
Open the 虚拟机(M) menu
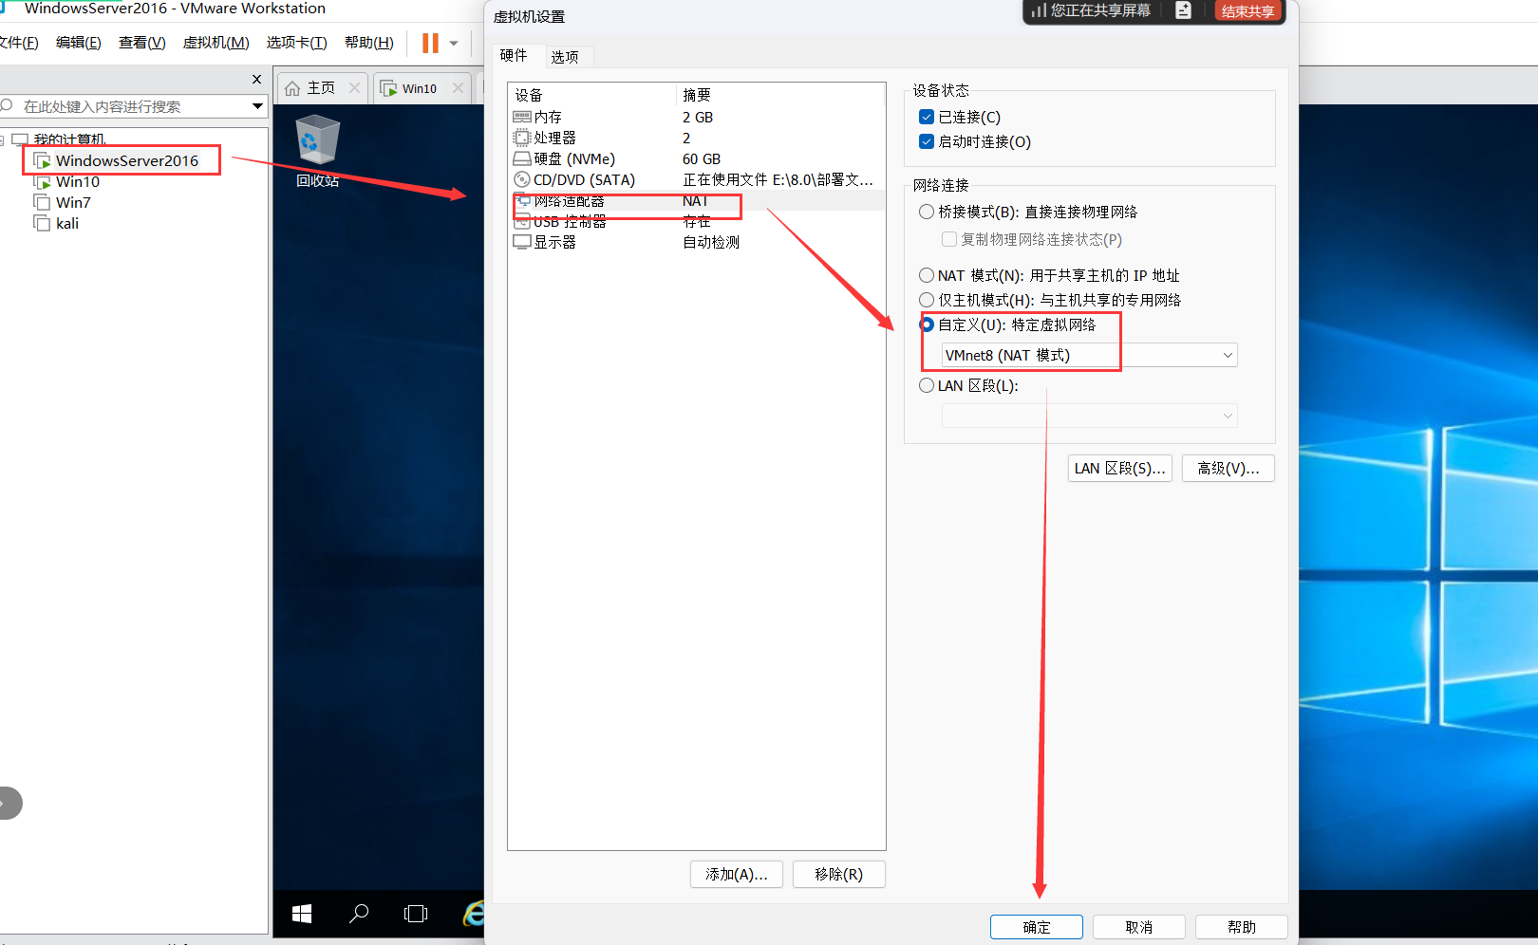(x=216, y=43)
